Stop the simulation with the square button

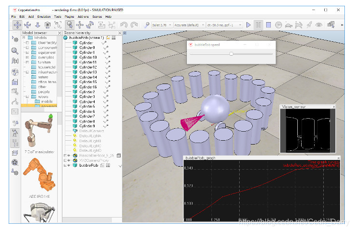[x=269, y=24]
